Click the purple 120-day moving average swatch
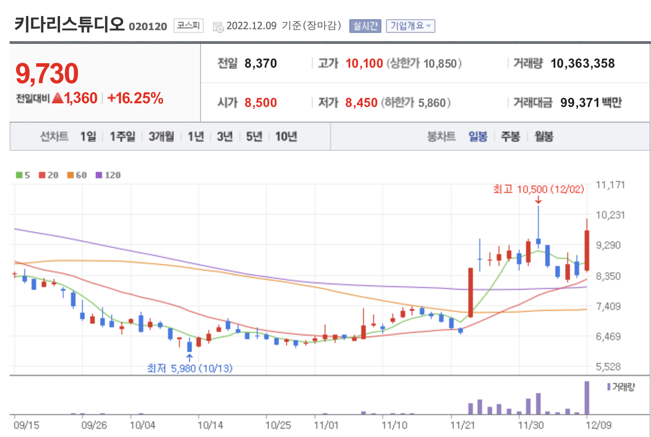 (x=99, y=175)
